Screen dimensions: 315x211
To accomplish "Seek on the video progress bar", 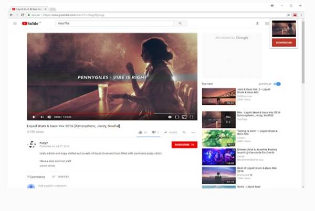I will click(112, 114).
